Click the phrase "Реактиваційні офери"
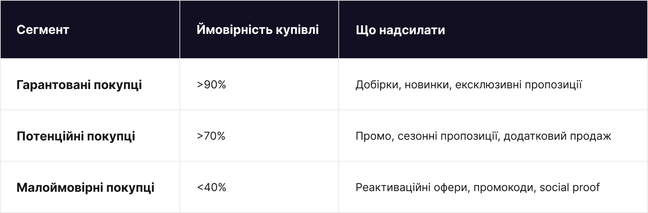The image size is (648, 213). (411, 187)
